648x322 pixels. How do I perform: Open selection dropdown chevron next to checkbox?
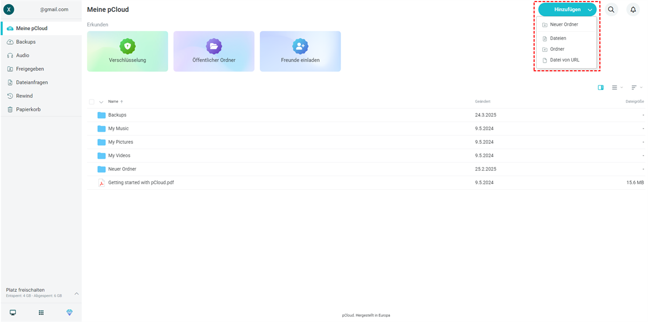(101, 102)
